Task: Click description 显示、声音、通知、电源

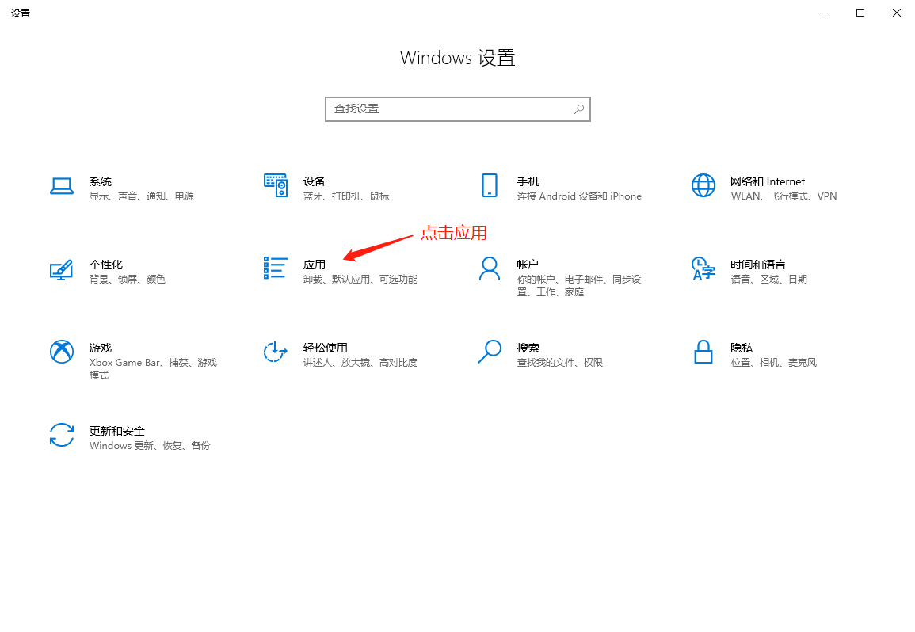Action: click(142, 196)
